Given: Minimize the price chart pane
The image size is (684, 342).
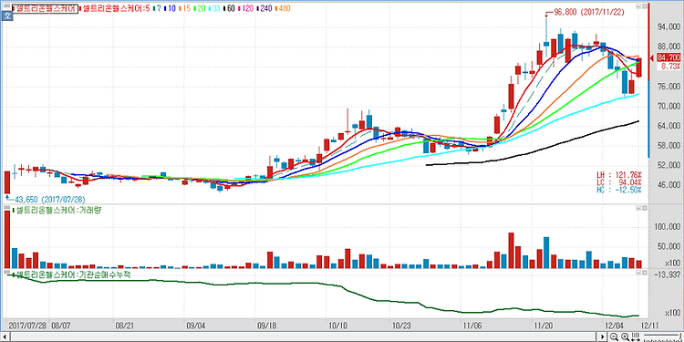Looking at the screenshot, I should tap(638, 6).
